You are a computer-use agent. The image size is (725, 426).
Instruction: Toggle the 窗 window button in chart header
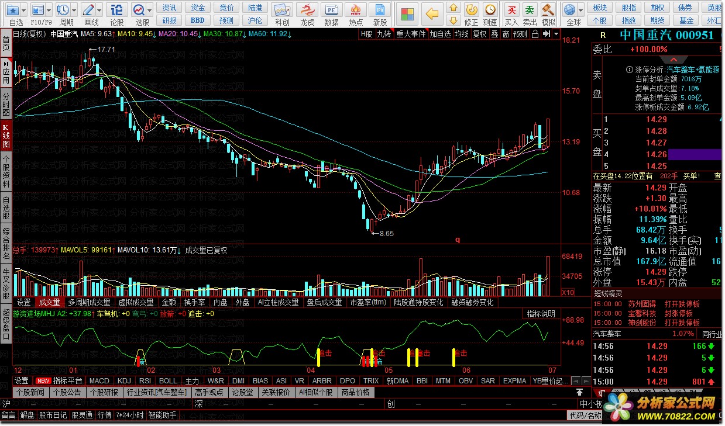506,34
